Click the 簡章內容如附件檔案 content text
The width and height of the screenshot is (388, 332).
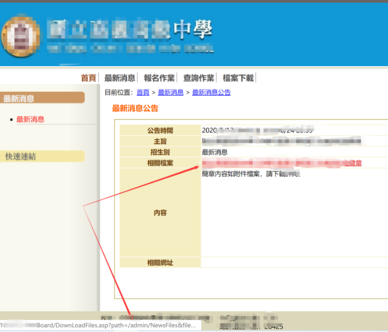[251, 174]
